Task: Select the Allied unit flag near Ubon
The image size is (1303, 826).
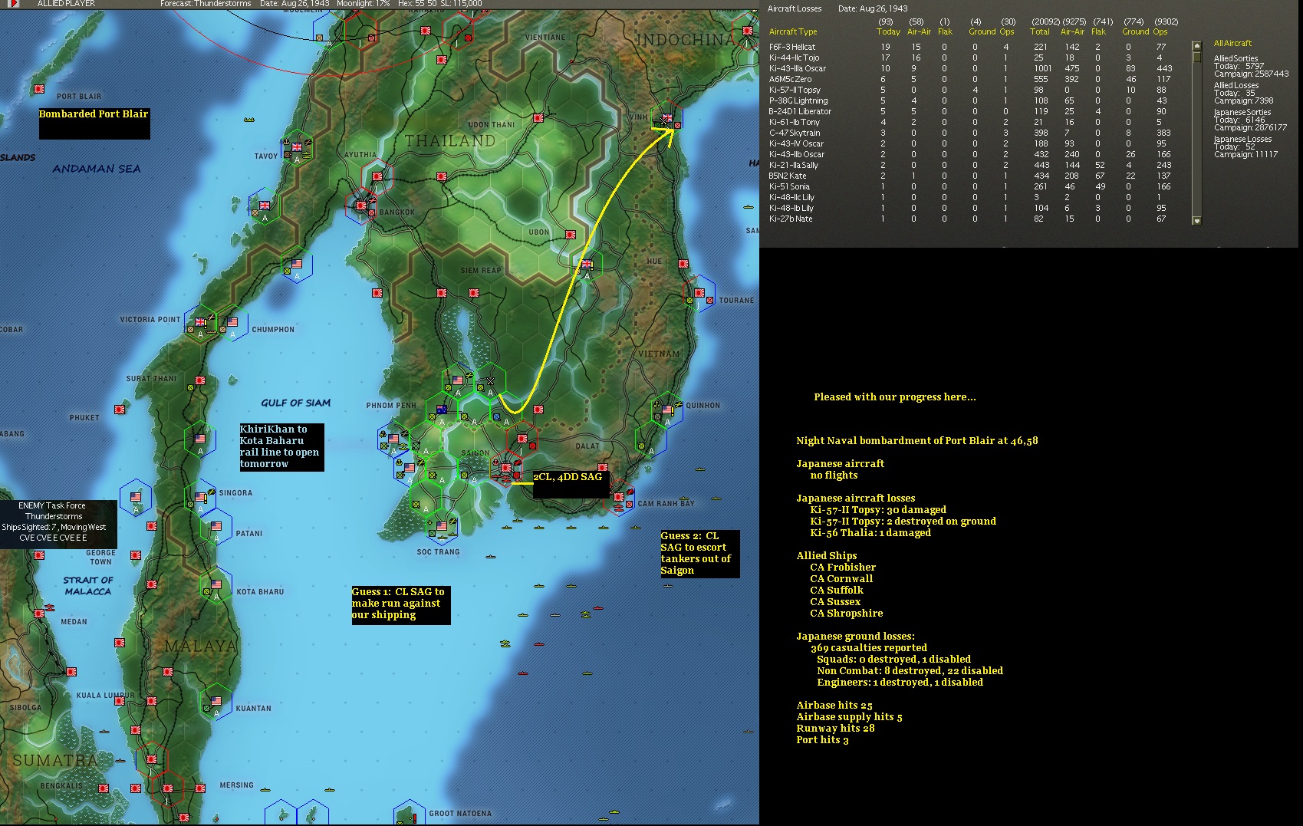Action: (587, 265)
